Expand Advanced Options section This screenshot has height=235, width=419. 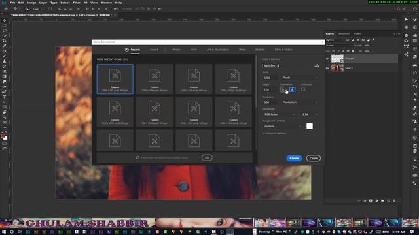274,133
